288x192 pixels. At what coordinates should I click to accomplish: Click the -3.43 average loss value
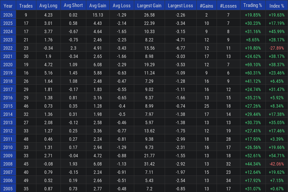tap(122, 48)
